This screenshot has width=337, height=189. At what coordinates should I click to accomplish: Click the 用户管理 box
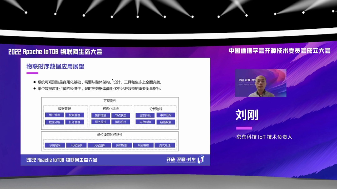[x=54, y=115]
